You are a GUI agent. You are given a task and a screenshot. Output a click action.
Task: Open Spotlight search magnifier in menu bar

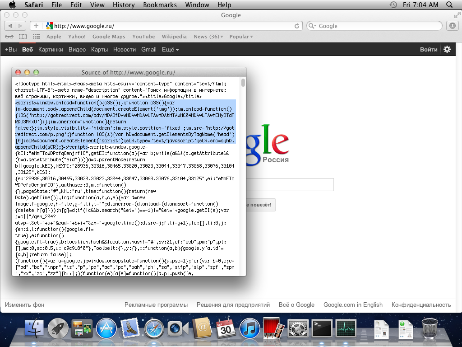coord(449,5)
